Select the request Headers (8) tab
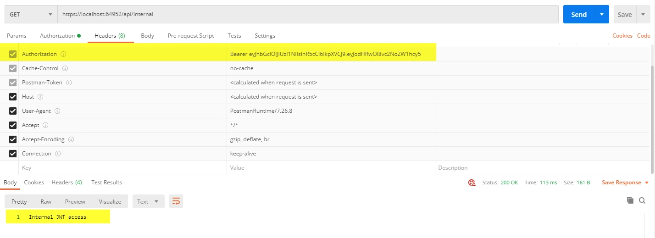This screenshot has width=655, height=238. 110,36
